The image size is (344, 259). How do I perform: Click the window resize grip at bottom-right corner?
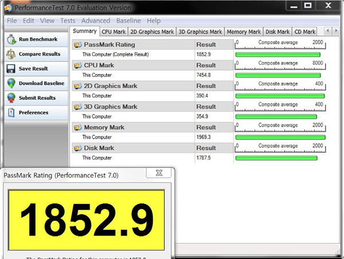click(338, 252)
